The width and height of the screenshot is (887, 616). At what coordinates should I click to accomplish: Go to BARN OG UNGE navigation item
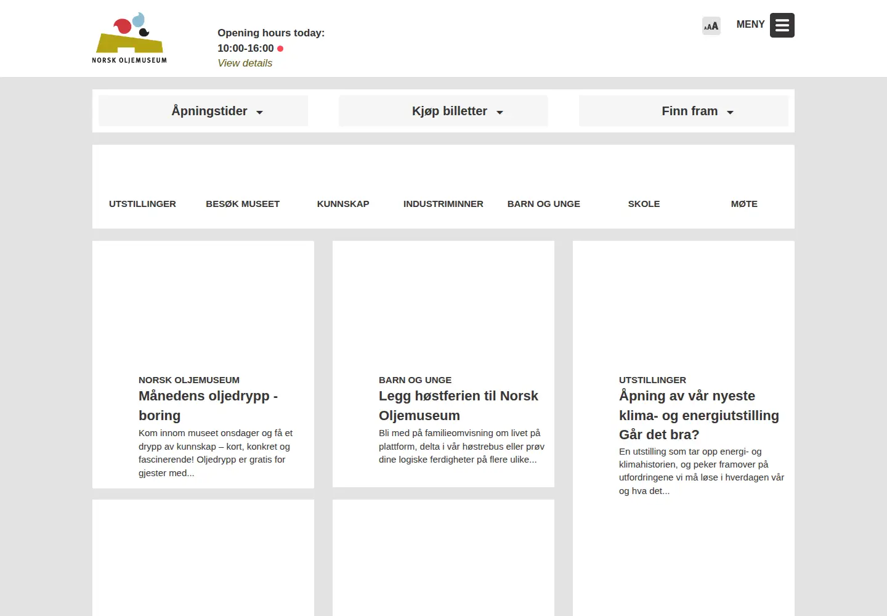(544, 204)
